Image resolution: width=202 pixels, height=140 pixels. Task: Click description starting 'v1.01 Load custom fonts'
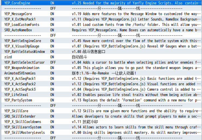[136, 25]
